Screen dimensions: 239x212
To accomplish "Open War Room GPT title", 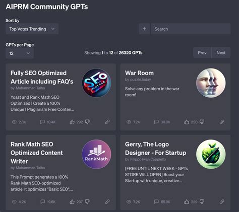I will [x=139, y=73].
